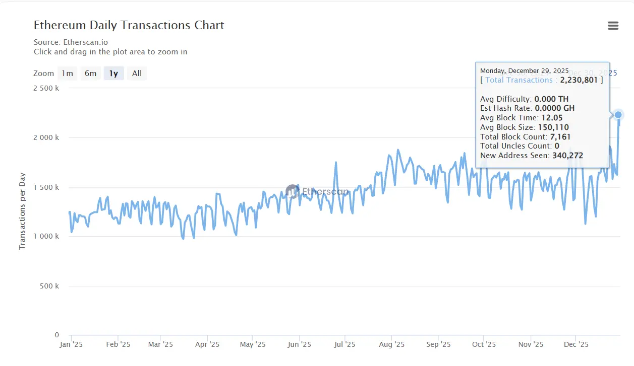This screenshot has height=366, width=634.
Task: Click the Transactions per Day axis title
Action: click(x=22, y=211)
